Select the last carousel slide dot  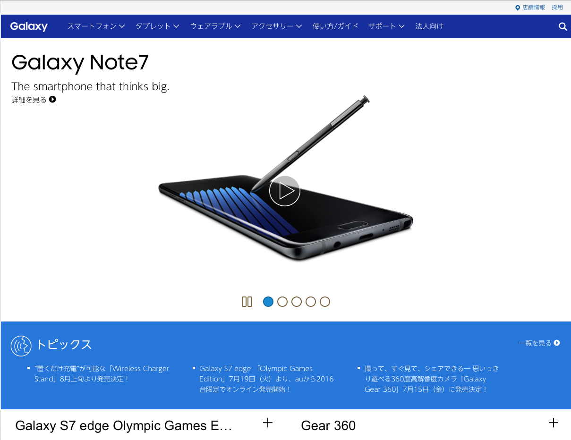325,302
